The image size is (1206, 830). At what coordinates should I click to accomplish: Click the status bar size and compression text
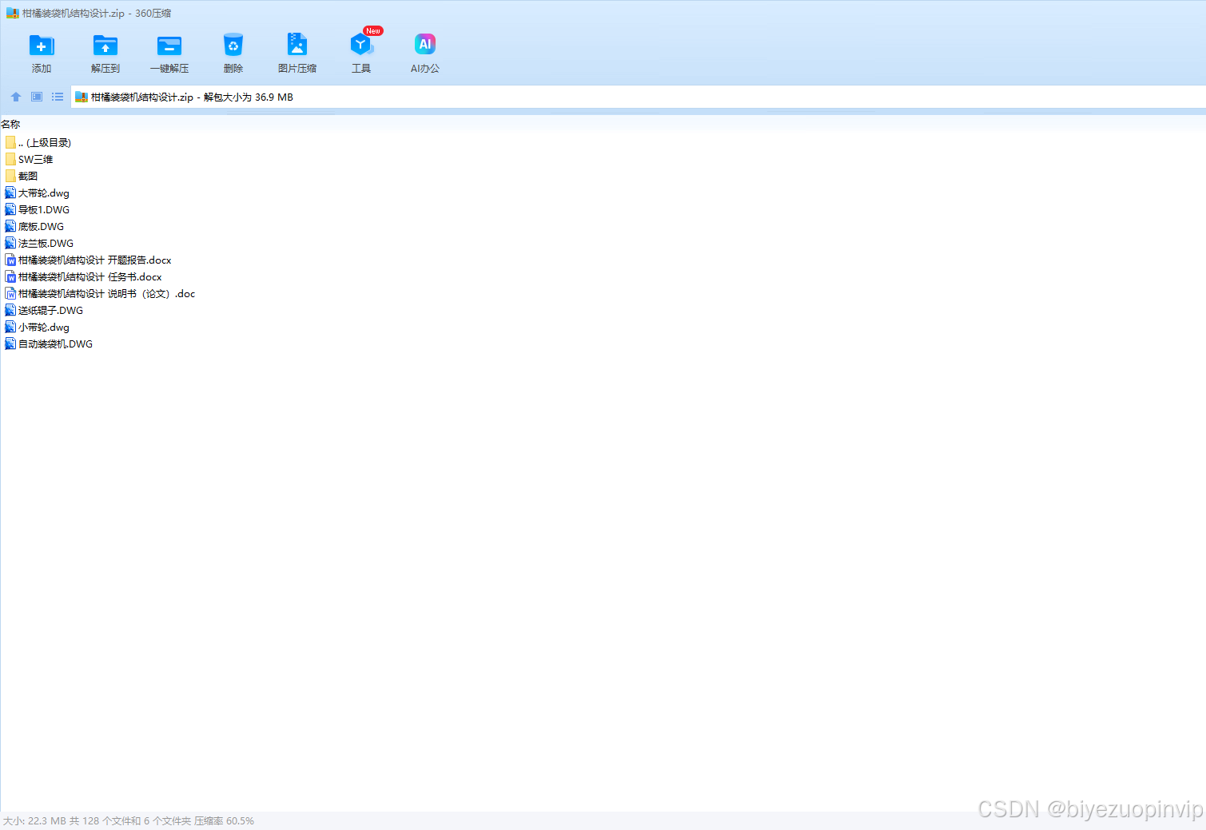(128, 820)
